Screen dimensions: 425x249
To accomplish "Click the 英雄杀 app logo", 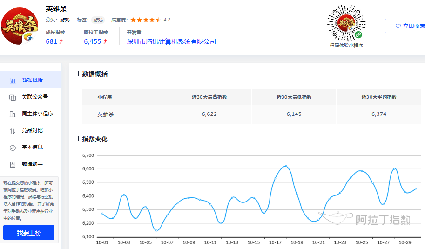I will (20, 26).
